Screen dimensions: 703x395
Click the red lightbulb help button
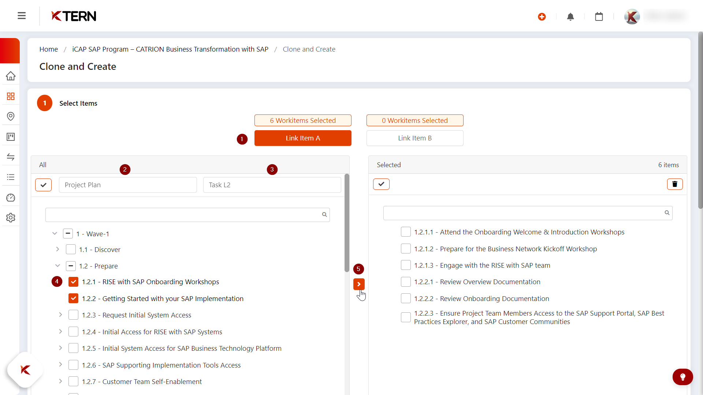(x=682, y=377)
